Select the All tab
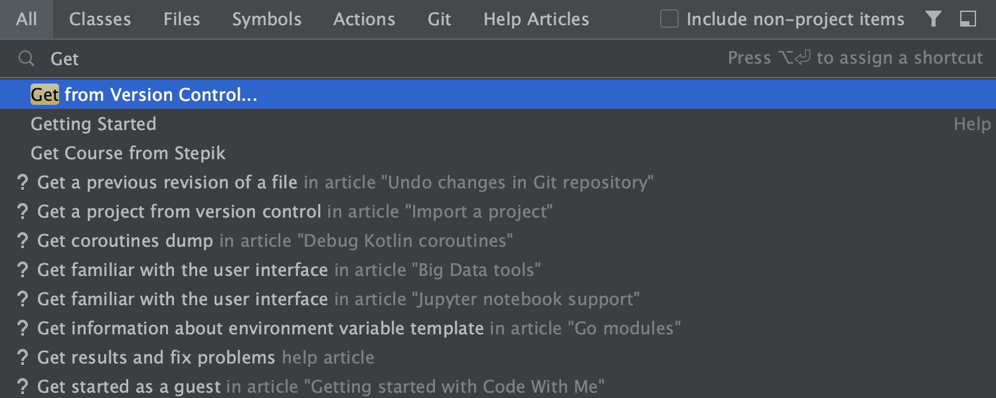This screenshot has width=996, height=398. pos(27,19)
